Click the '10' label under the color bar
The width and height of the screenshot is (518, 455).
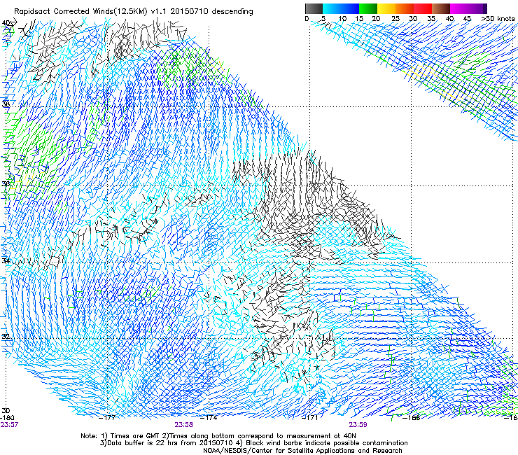(x=342, y=19)
